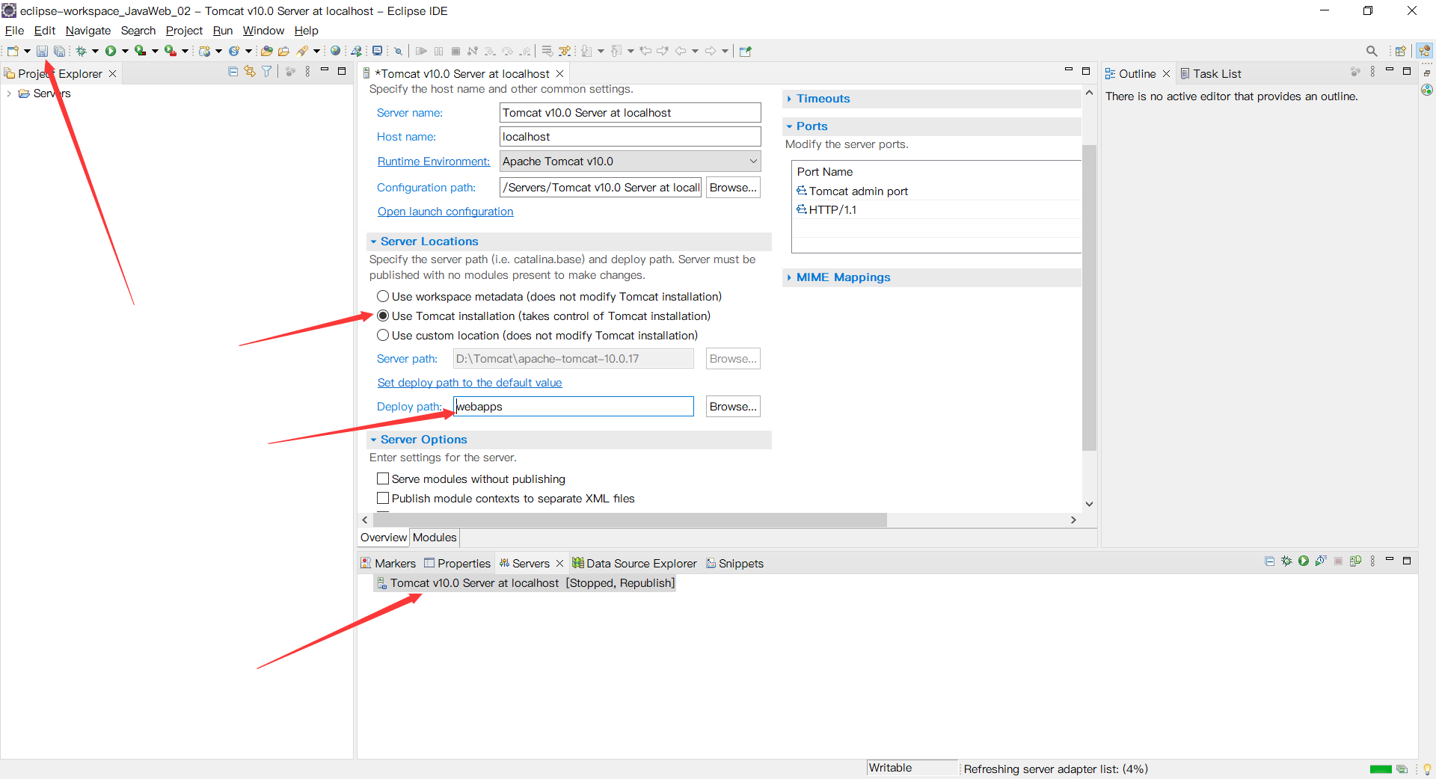This screenshot has width=1436, height=779.
Task: Collapse all entries in the Servers view
Action: pyautogui.click(x=1269, y=561)
